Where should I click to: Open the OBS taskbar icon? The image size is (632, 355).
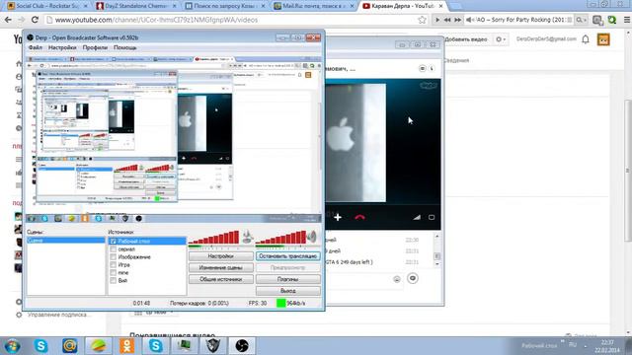(242, 346)
